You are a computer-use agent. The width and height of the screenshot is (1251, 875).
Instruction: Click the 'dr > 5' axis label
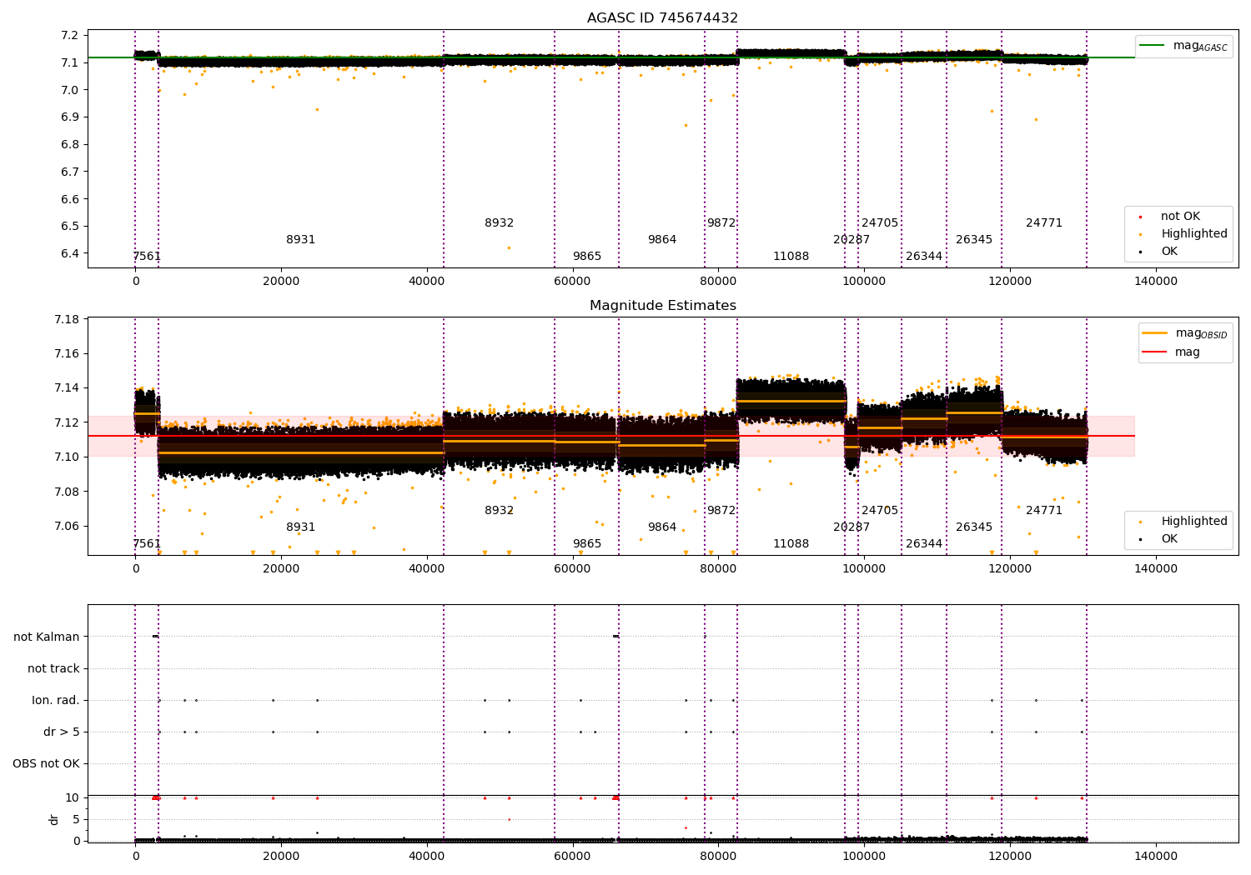(62, 732)
